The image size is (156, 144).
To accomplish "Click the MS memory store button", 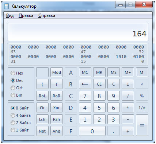I will [x=114, y=72].
